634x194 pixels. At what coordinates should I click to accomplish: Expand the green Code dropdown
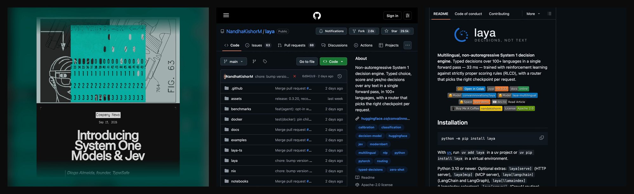pyautogui.click(x=333, y=61)
